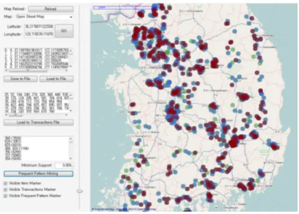Click the Reload map button
This screenshot has width=299, height=214.
coord(50,9)
